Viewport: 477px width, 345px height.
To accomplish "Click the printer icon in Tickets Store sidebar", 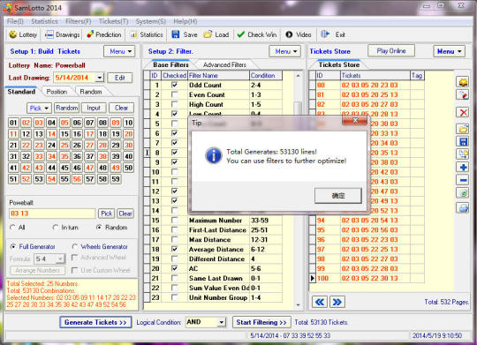I will pyautogui.click(x=463, y=208).
